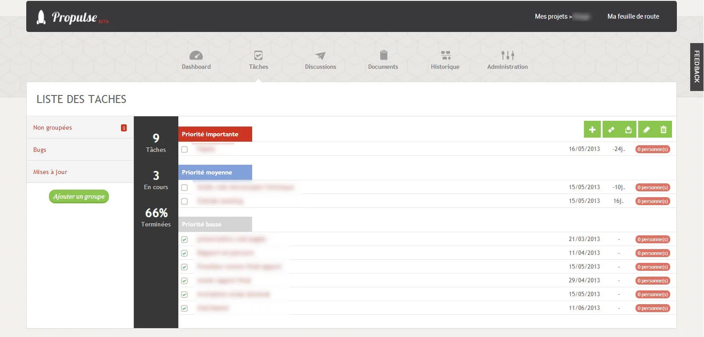Click the grey Priorité basse header
The height and width of the screenshot is (337, 704).
(x=215, y=224)
